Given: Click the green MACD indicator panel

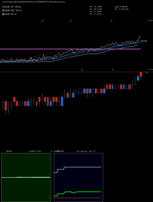Looking at the screenshot, I should 26,178.
